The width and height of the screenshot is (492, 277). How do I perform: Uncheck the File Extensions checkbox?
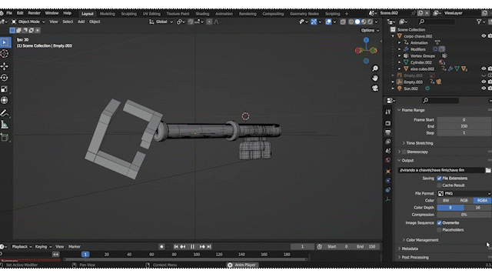439,179
